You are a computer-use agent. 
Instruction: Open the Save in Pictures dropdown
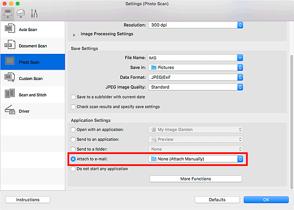pyautogui.click(x=195, y=67)
